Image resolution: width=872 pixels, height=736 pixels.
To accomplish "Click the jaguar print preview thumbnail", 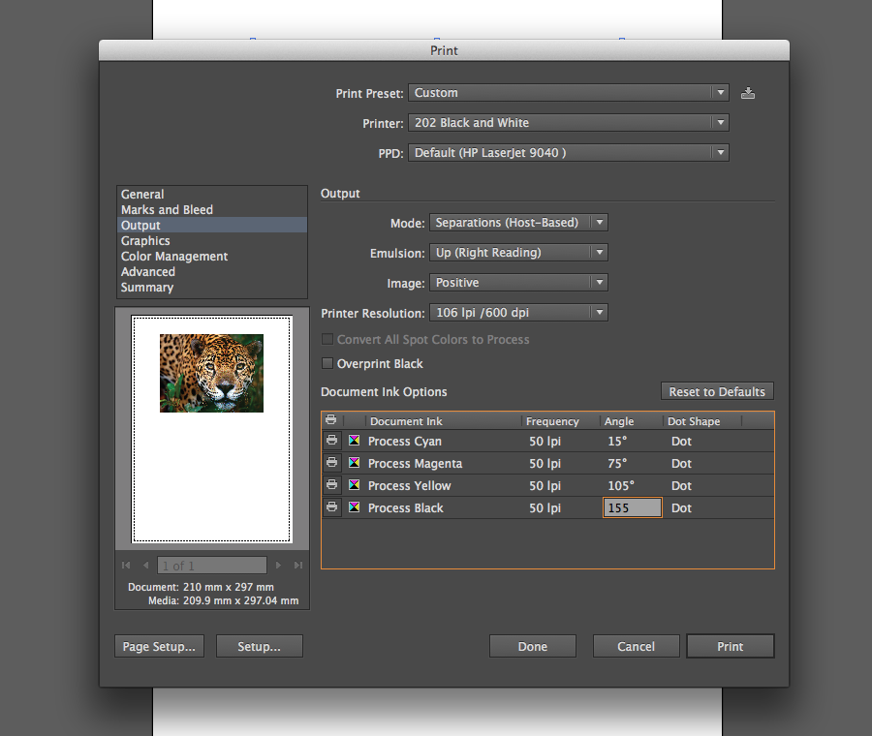I will 211,373.
